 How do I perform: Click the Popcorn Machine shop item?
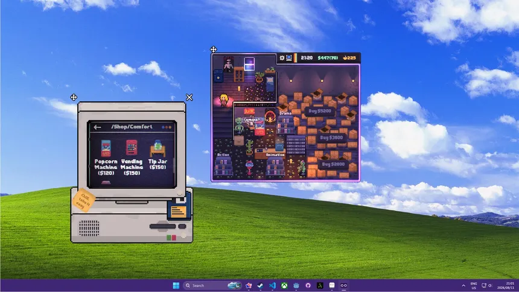(x=106, y=157)
